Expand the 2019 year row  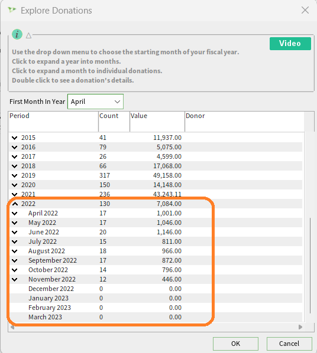15,175
